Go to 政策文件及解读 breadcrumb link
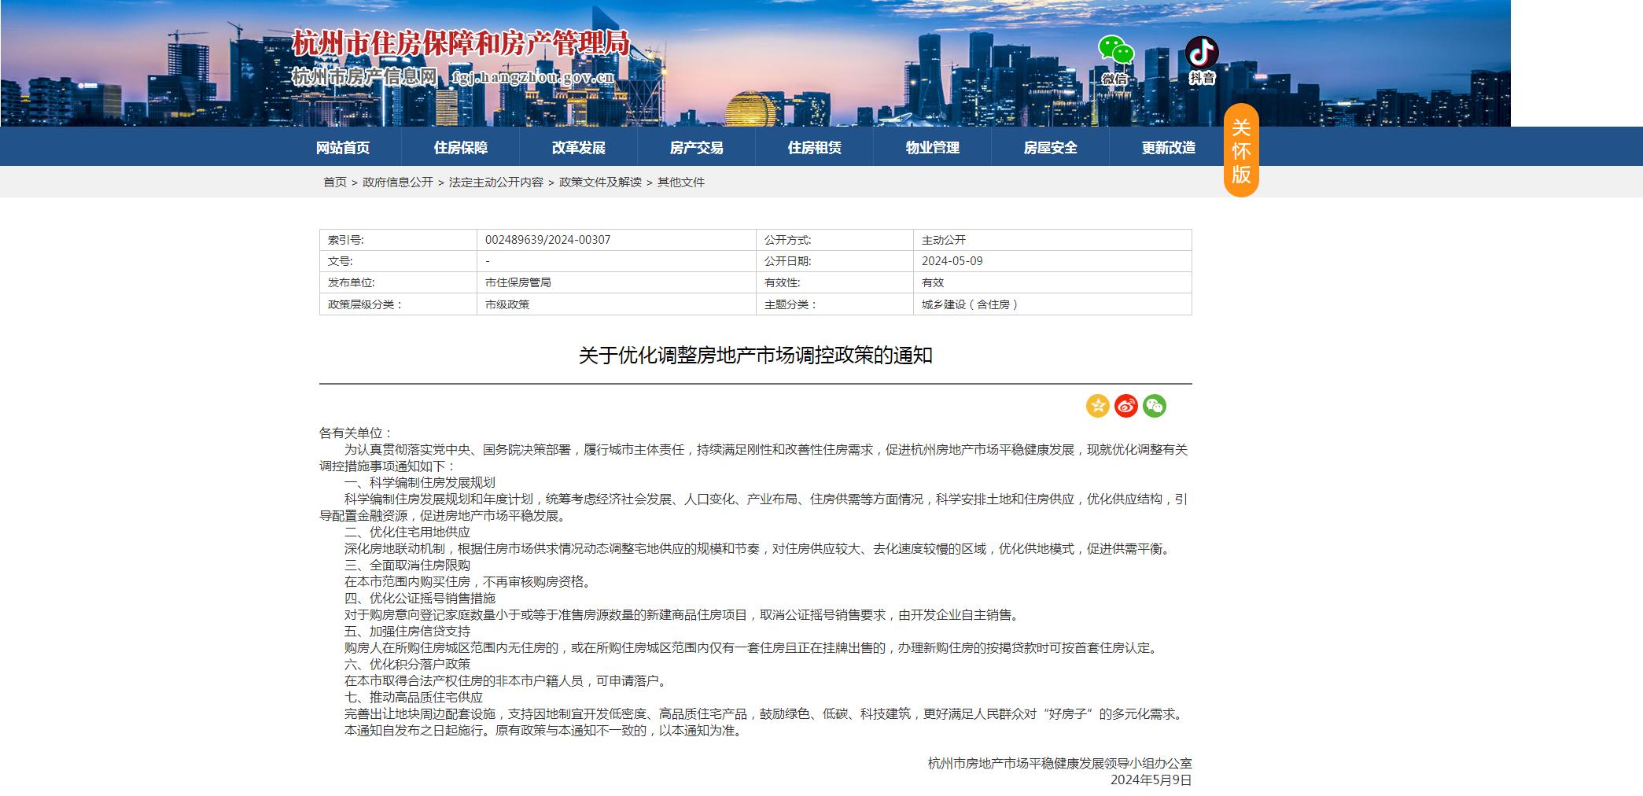Screen dimensions: 1643x796 click(601, 182)
